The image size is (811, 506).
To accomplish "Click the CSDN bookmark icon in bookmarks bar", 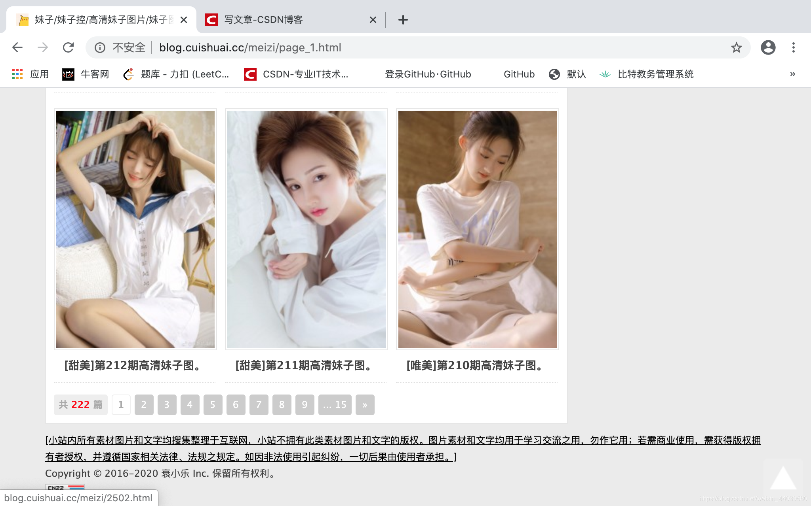I will click(249, 74).
